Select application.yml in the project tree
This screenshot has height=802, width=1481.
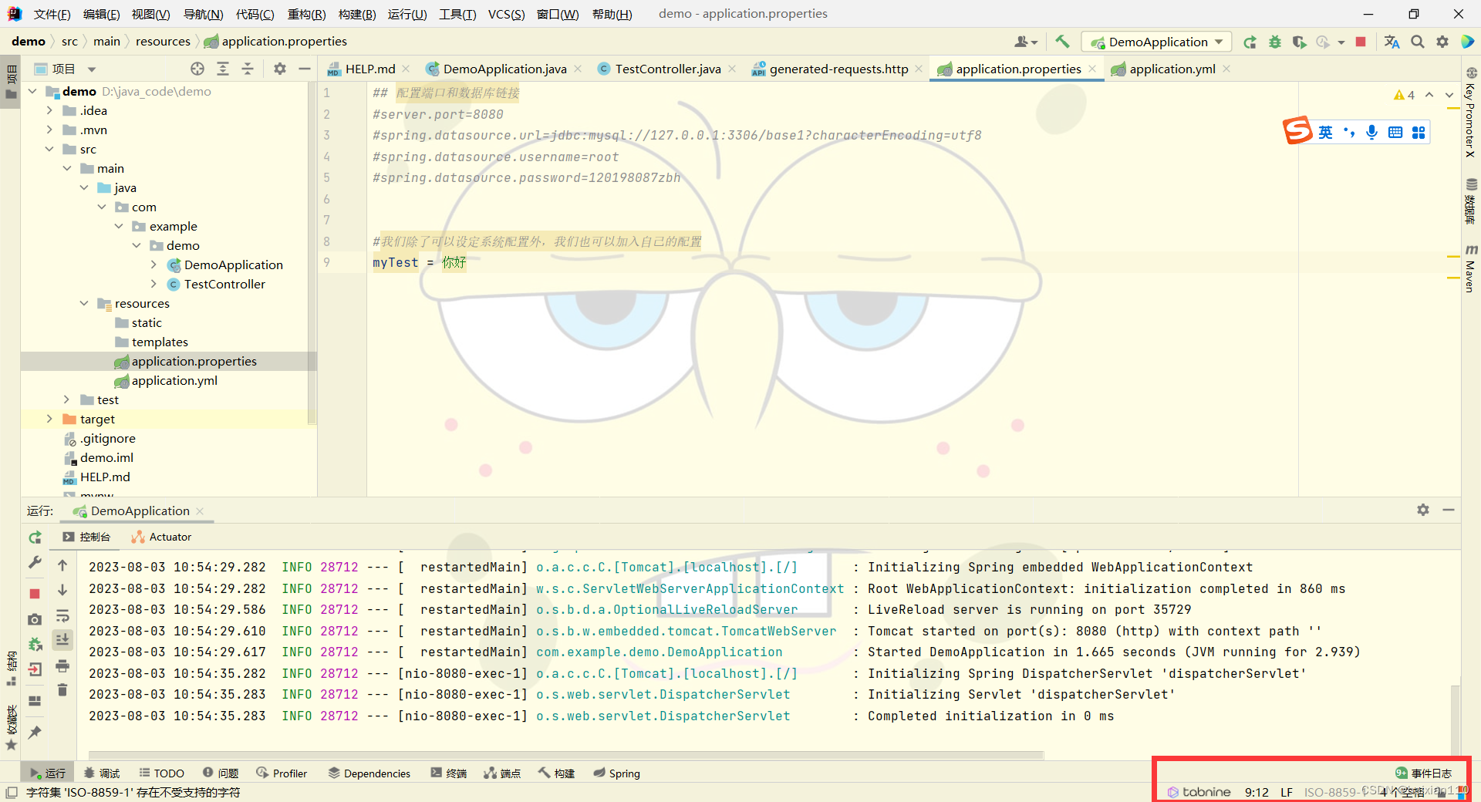[174, 380]
